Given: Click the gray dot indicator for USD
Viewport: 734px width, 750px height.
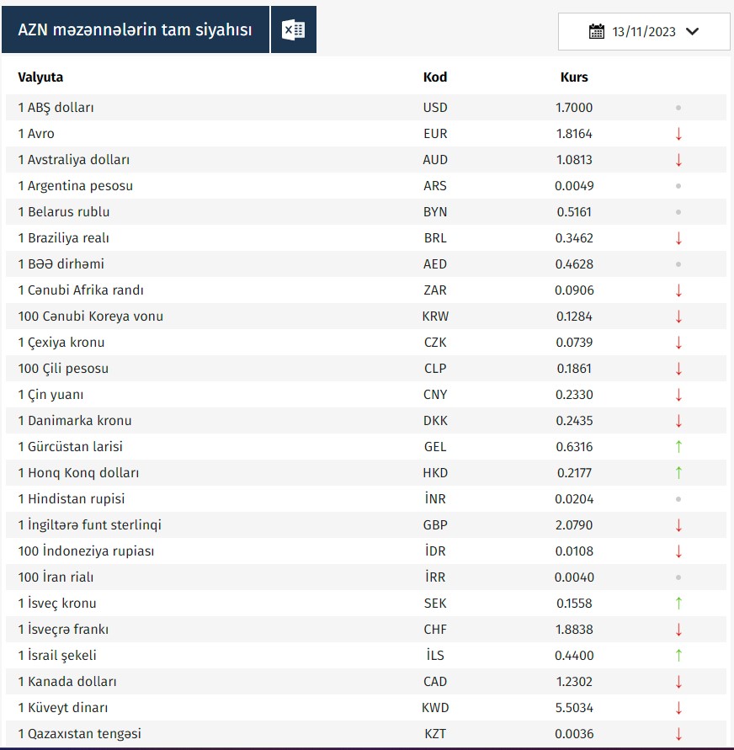Looking at the screenshot, I should (678, 108).
